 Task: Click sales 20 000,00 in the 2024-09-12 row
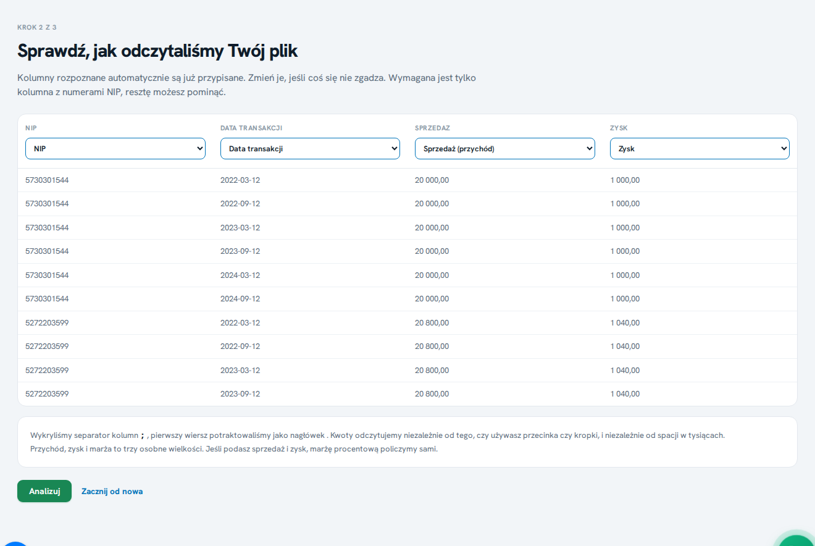point(432,299)
